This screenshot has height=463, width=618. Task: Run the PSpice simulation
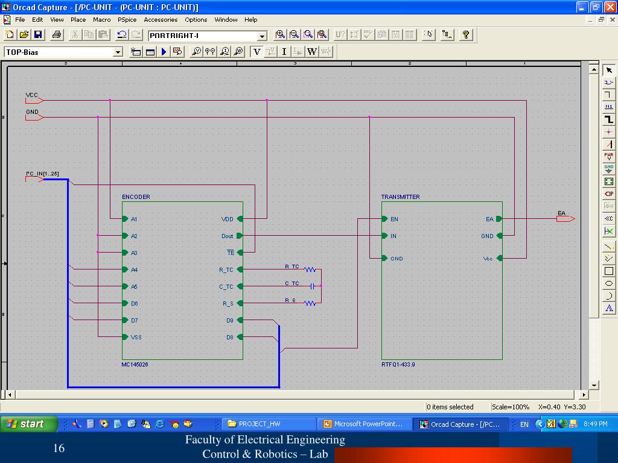[164, 52]
